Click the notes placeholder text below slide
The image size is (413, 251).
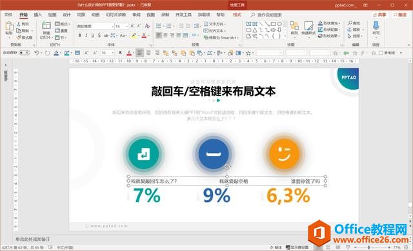point(33,239)
